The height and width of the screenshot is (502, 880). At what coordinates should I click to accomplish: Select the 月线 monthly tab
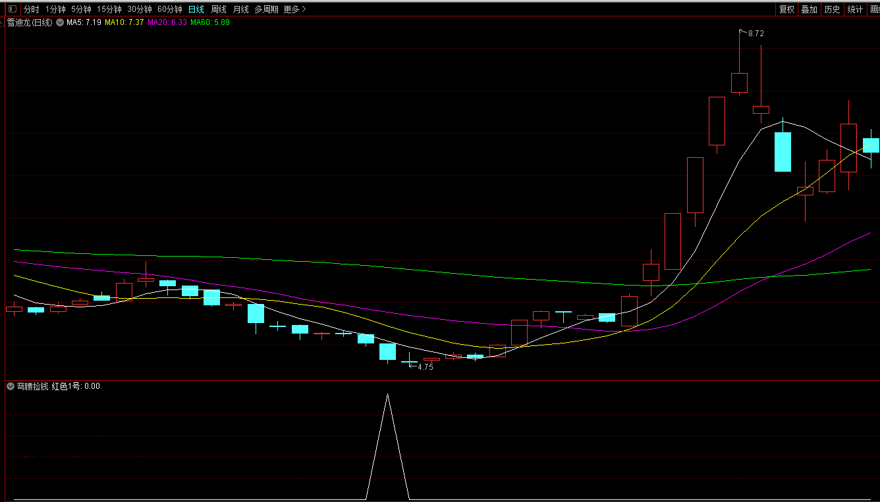241,9
